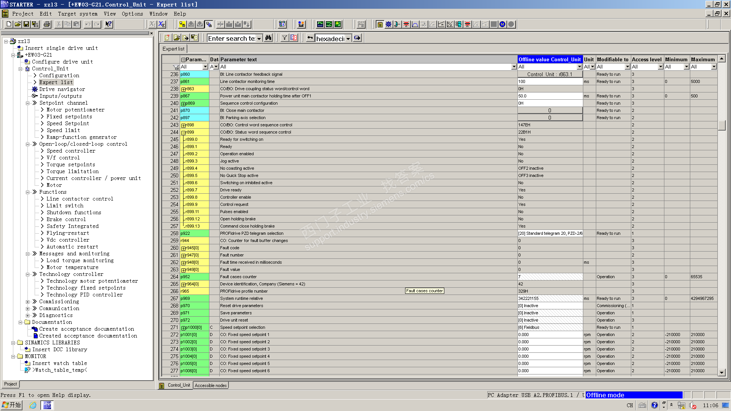
Task: Collapse the r899 status word parameter
Action: click(184, 132)
